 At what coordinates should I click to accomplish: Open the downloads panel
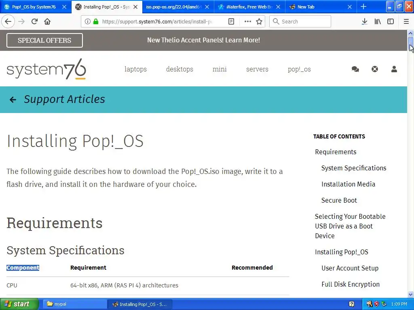point(364,22)
